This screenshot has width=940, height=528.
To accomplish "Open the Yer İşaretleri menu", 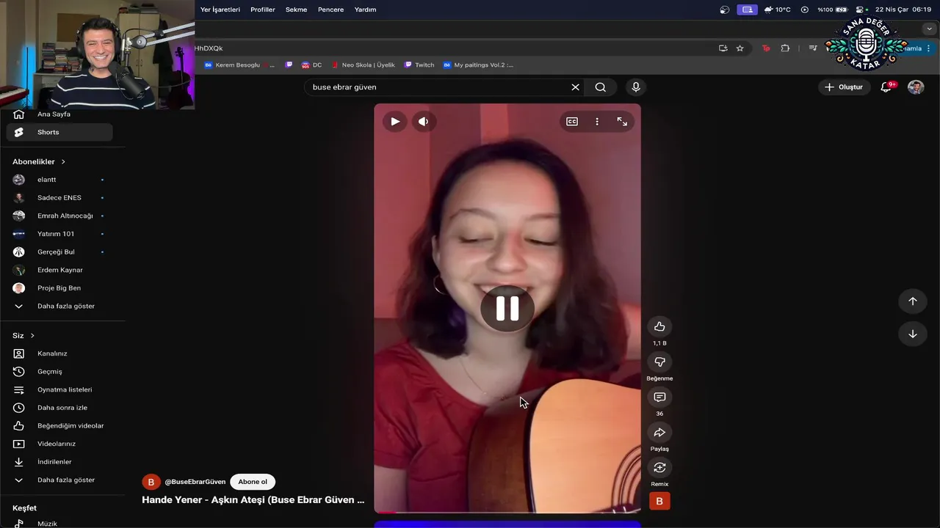I will [x=220, y=10].
